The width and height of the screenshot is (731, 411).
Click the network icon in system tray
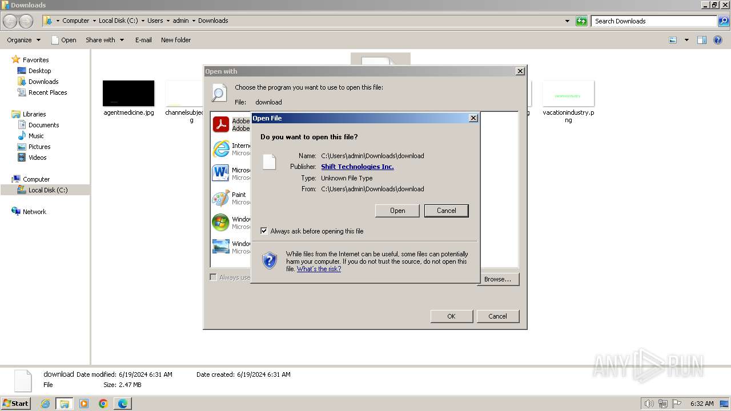pyautogui.click(x=663, y=404)
